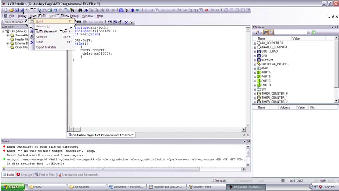The image size is (339, 191).
Task: Switch to MC001 taskbar button
Action: (x=47, y=187)
